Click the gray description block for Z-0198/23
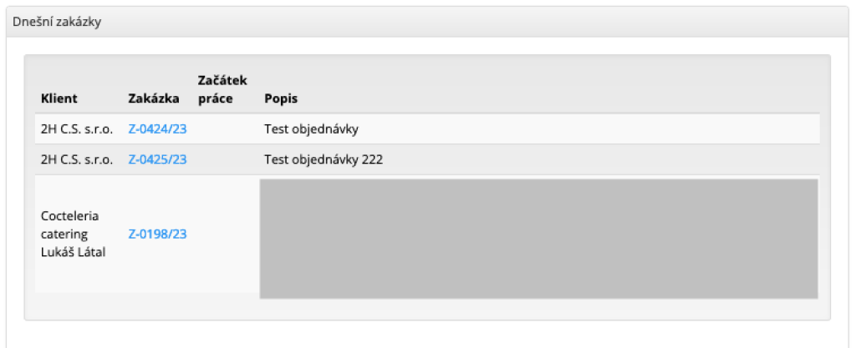This screenshot has height=348, width=856. pos(538,238)
